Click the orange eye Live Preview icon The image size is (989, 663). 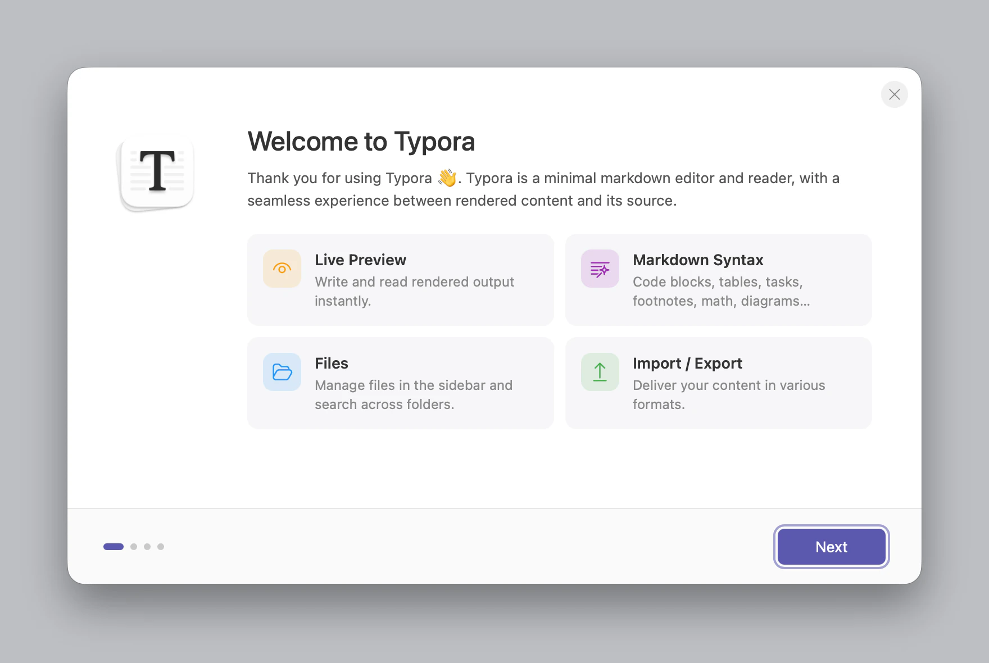[x=282, y=269]
